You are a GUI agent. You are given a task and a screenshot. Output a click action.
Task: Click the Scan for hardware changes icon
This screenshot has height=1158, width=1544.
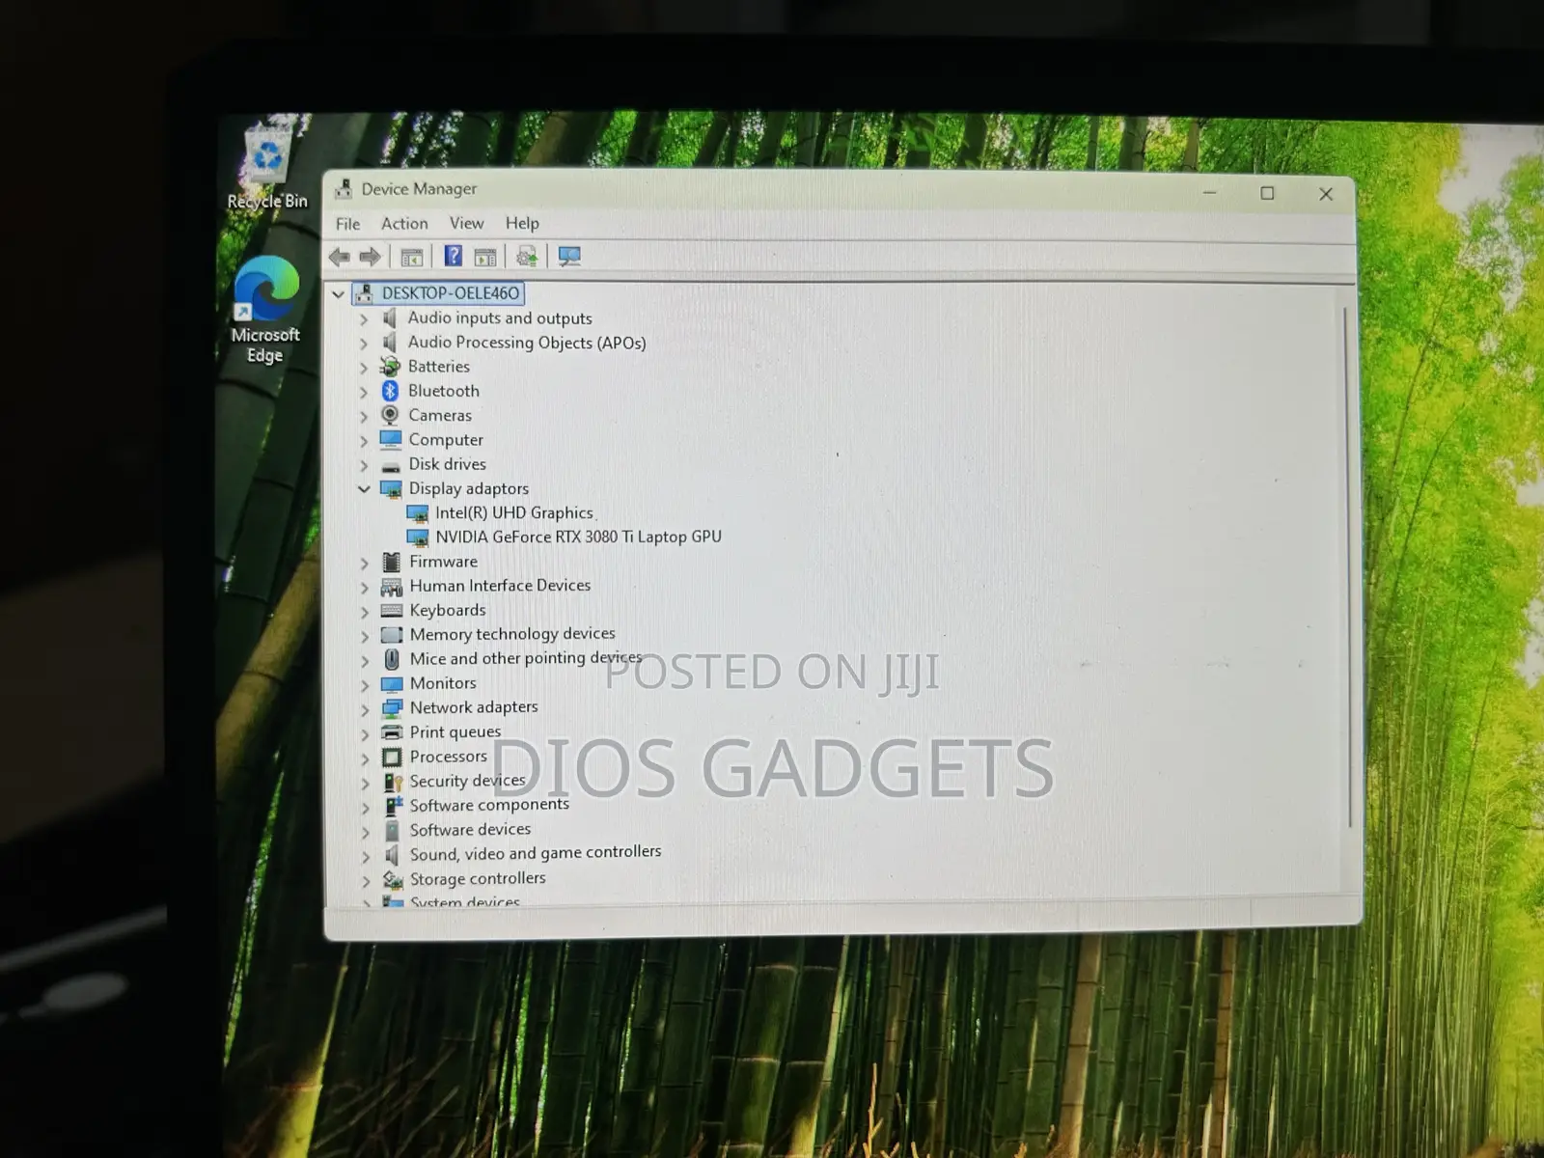click(x=569, y=256)
